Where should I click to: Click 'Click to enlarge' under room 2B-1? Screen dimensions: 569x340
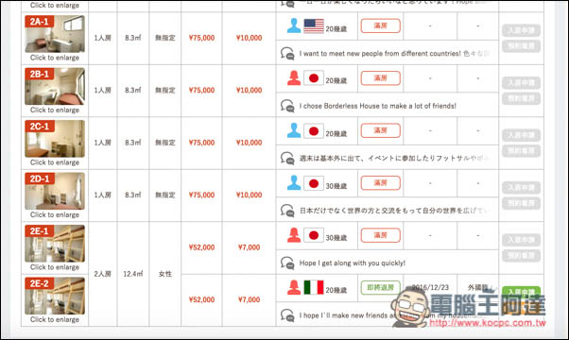click(55, 110)
